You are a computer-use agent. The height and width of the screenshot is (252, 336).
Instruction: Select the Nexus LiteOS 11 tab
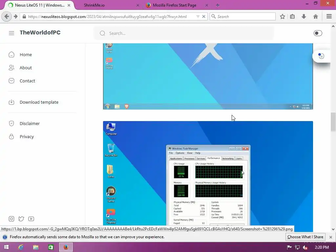pos(40,5)
